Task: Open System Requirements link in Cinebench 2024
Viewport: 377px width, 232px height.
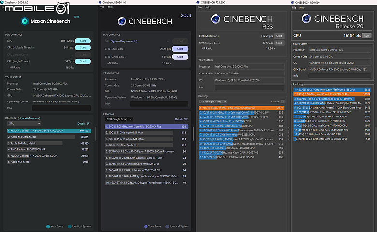Action: click(x=124, y=41)
